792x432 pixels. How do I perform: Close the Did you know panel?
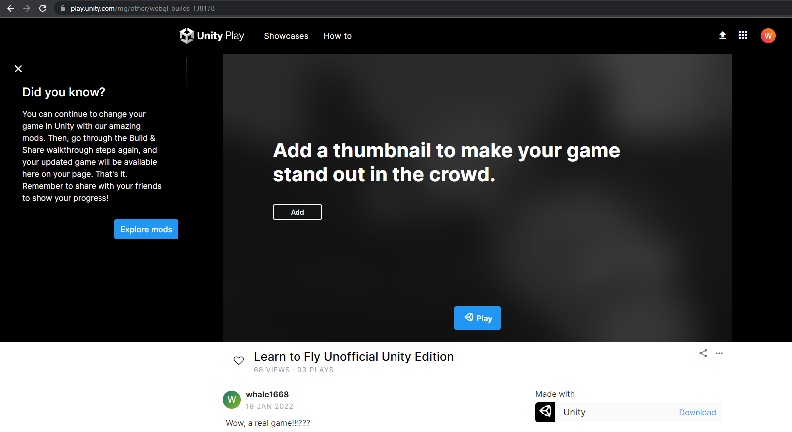(18, 69)
